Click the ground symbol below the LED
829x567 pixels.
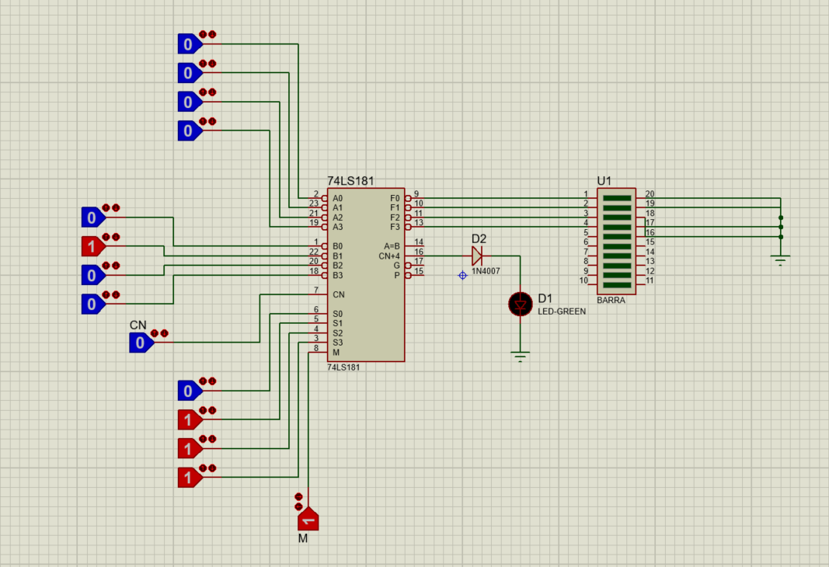point(519,353)
